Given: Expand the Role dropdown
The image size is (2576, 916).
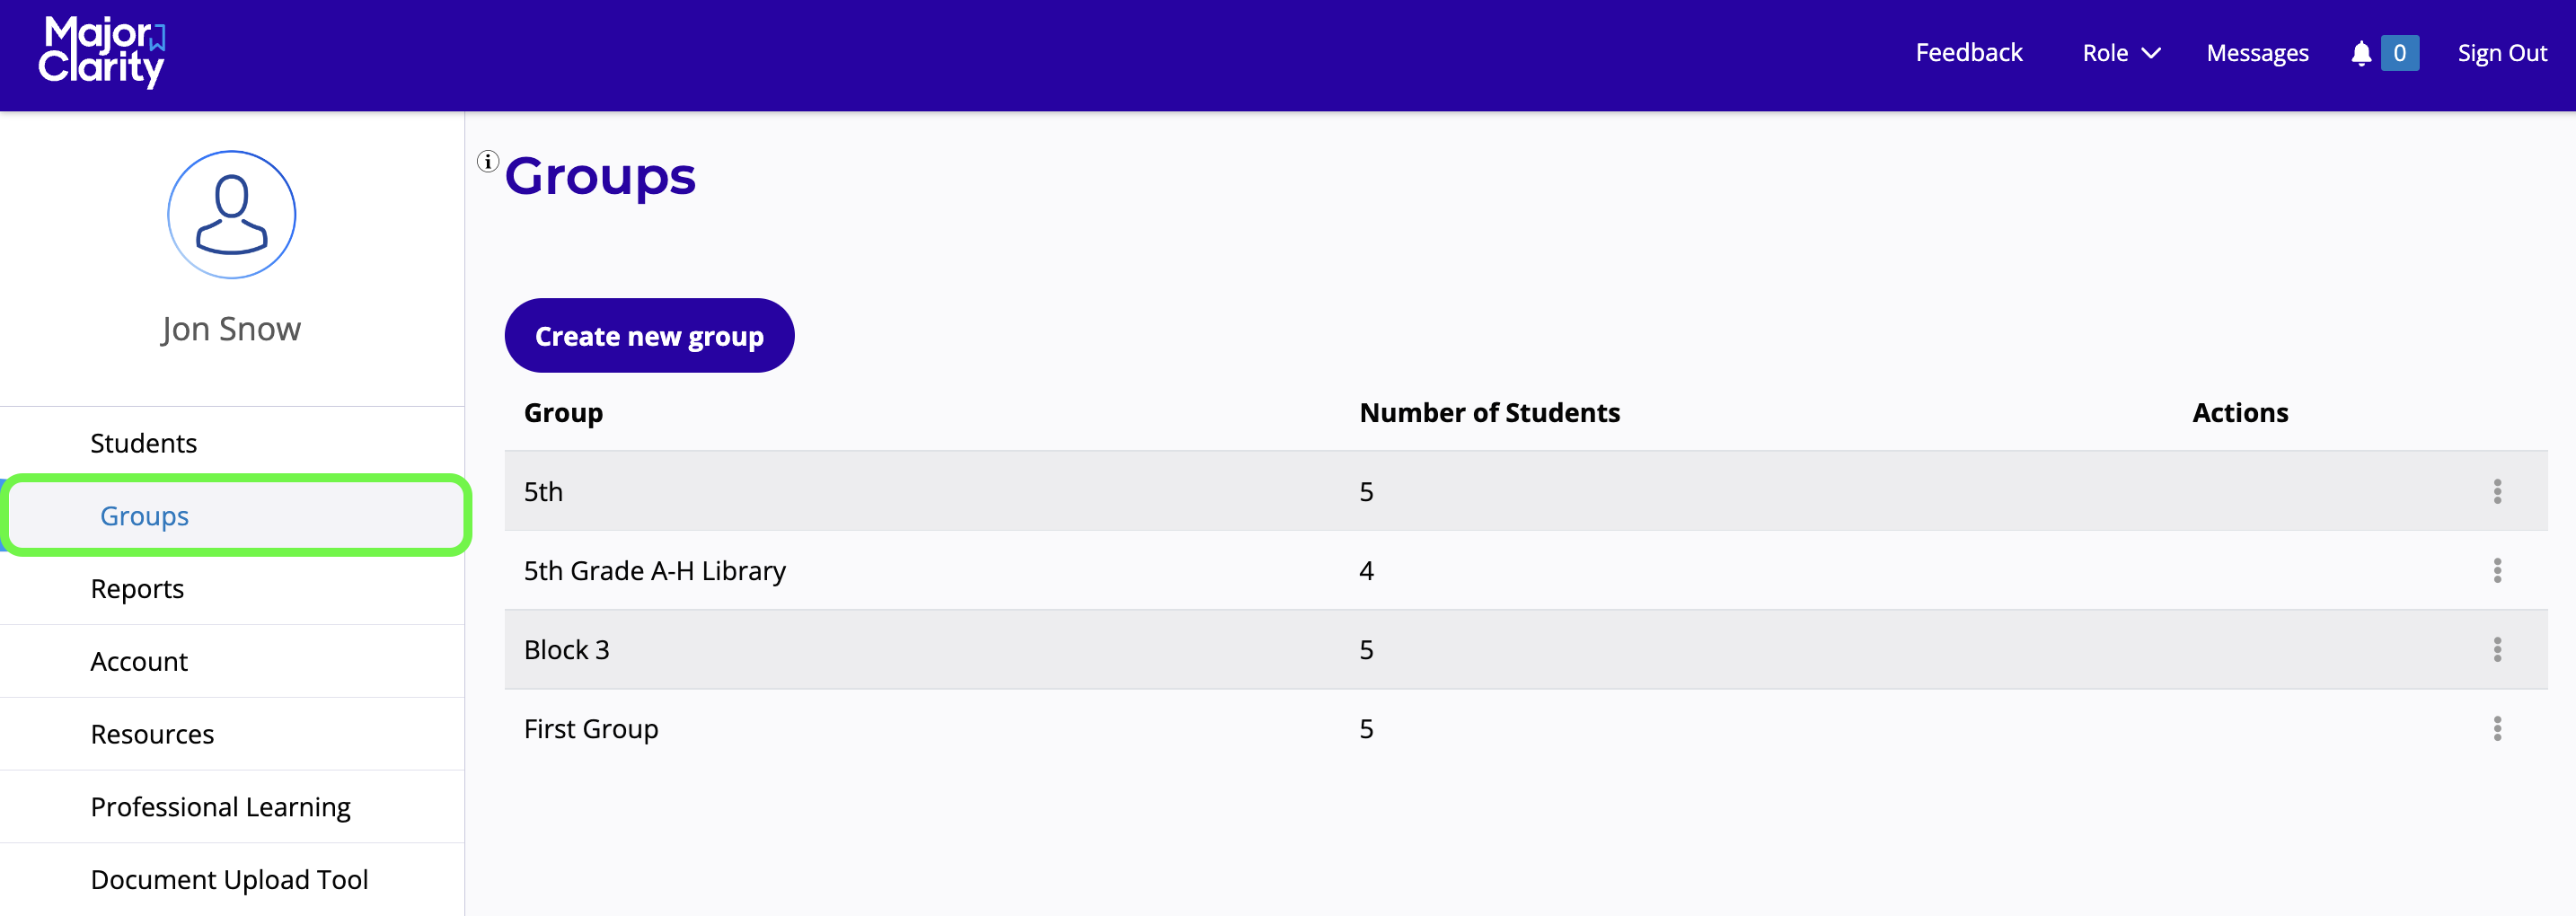Looking at the screenshot, I should point(2120,53).
